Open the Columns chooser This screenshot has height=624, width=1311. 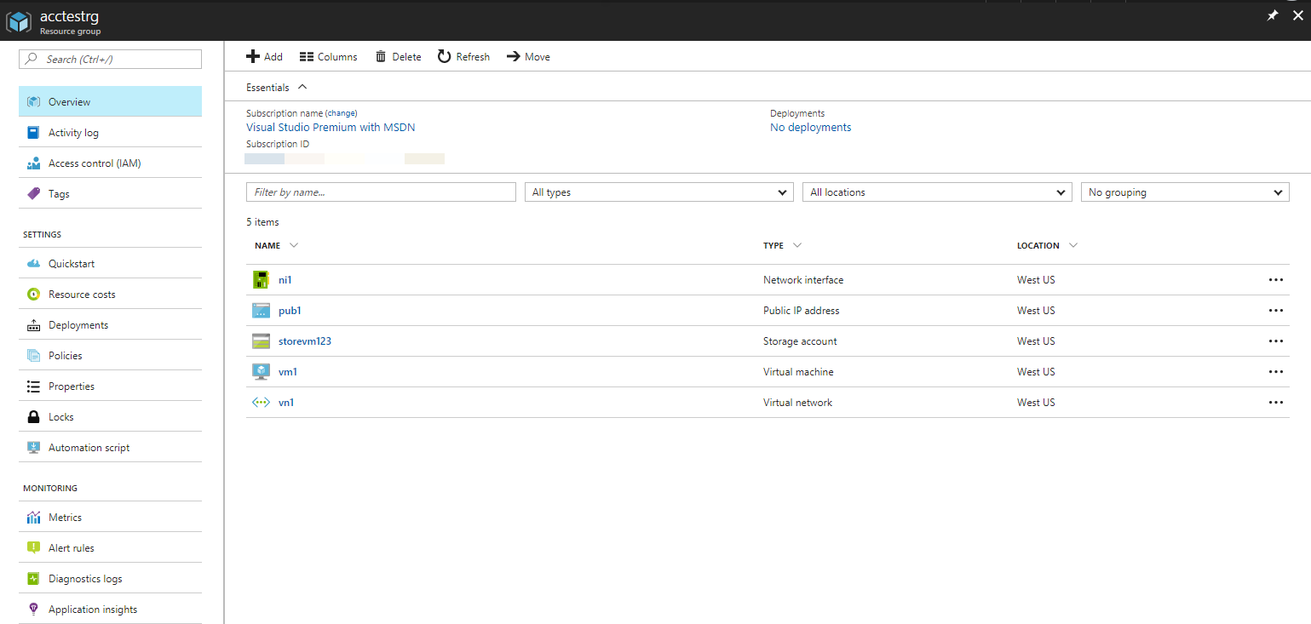coord(328,57)
